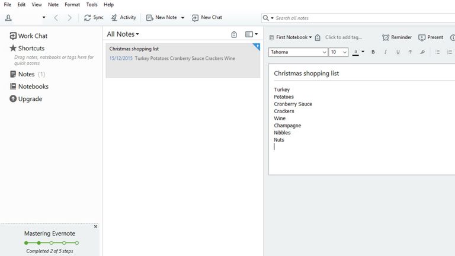Image resolution: width=455 pixels, height=256 pixels.
Task: Expand the font color dropdown arrow
Action: [363, 52]
